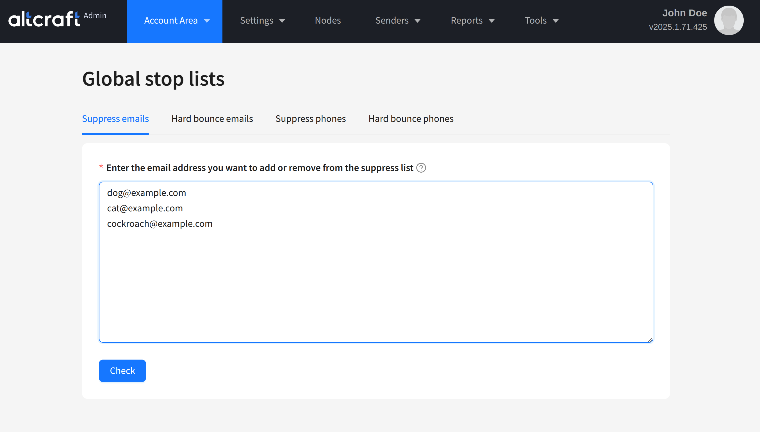Select the Suppress emails tab
Image resolution: width=760 pixels, height=432 pixels.
115,119
